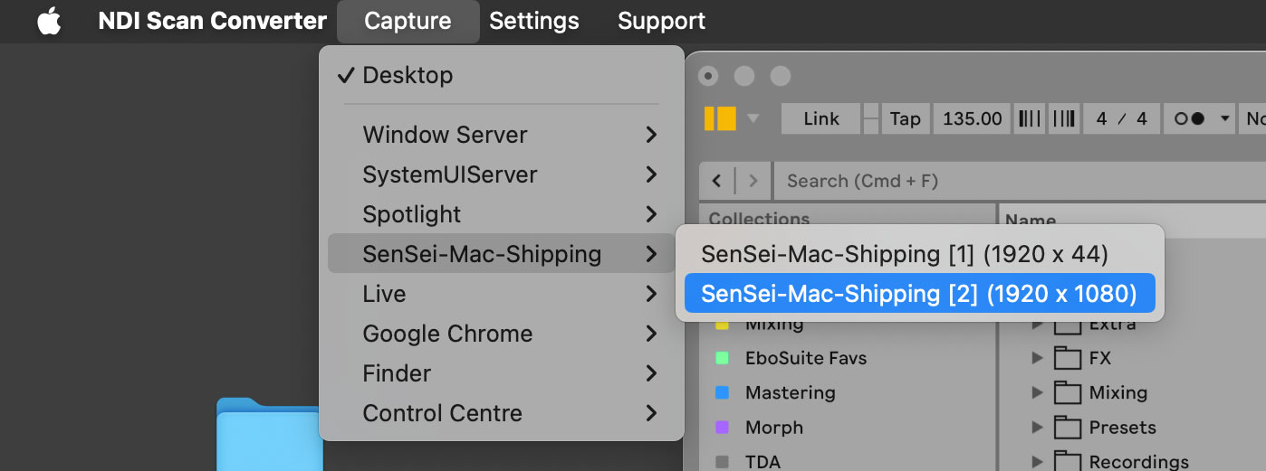Click the tempo nudge up icon
Image resolution: width=1266 pixels, height=471 pixels.
point(1064,118)
